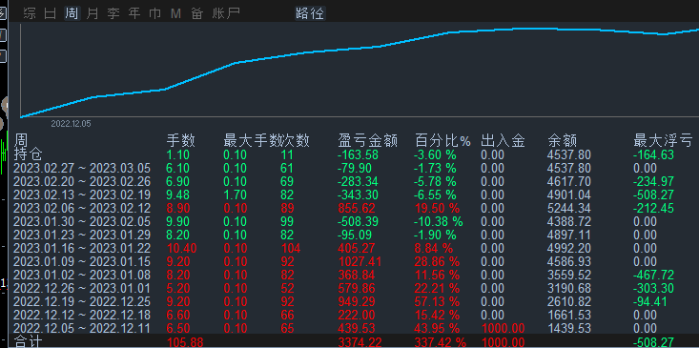Image resolution: width=699 pixels, height=348 pixels.
Task: Click the 合计 total row label
Action: pyautogui.click(x=28, y=342)
